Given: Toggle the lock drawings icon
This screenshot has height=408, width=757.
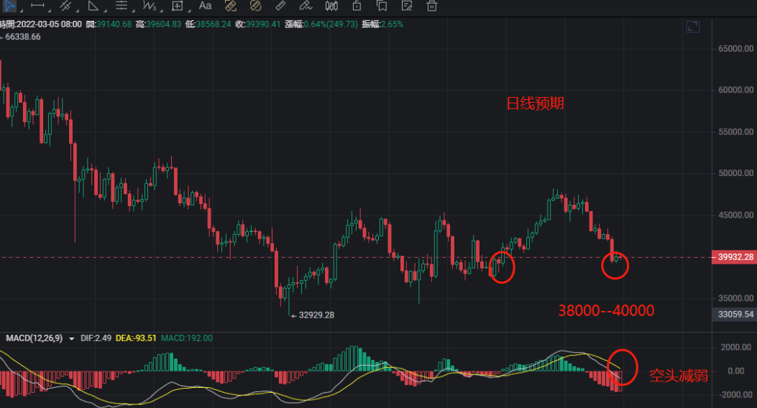Looking at the screenshot, I should click(x=356, y=6).
